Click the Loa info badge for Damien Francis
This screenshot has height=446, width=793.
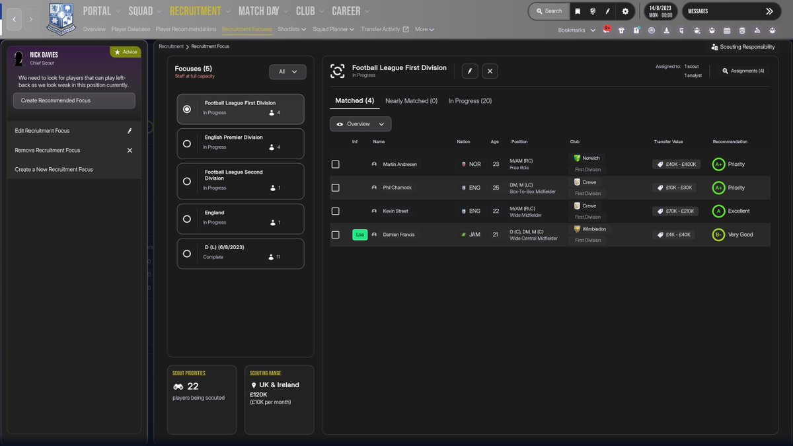(x=359, y=235)
